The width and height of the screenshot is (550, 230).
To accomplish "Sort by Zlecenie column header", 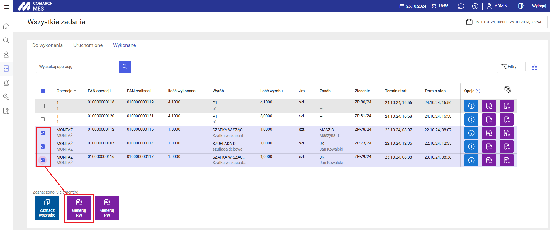I will (x=362, y=91).
